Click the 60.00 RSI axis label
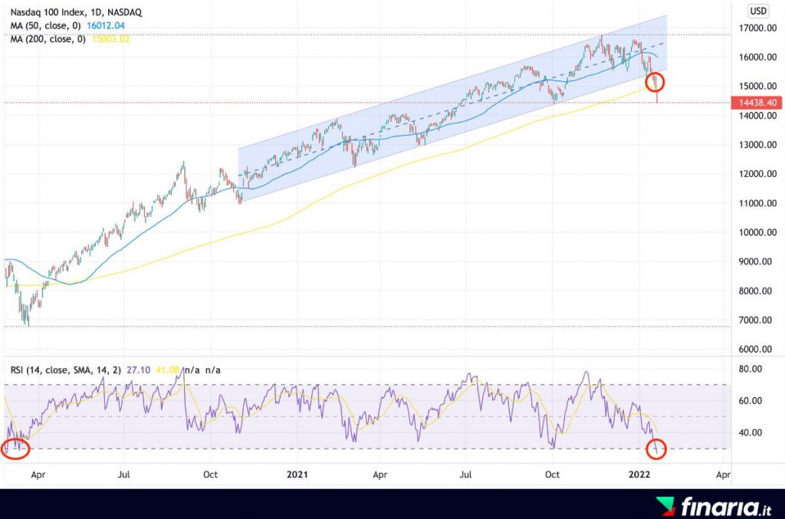The height and width of the screenshot is (519, 785). 750,400
